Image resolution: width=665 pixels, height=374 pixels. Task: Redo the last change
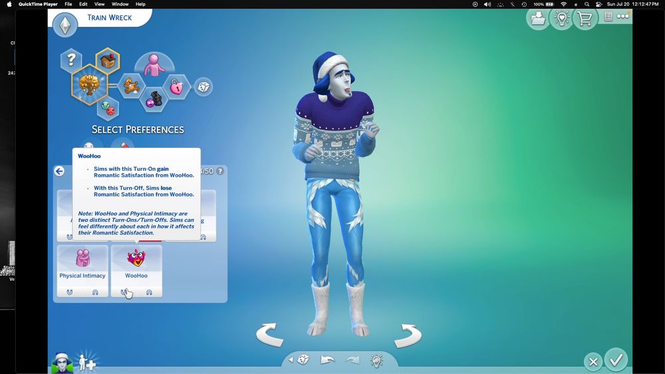coord(352,360)
